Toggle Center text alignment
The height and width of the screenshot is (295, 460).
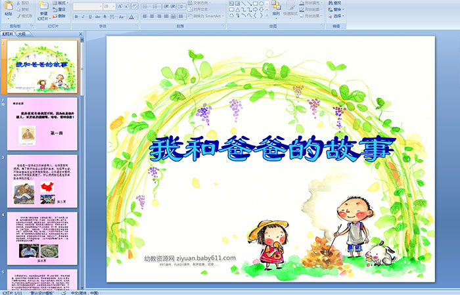click(x=152, y=16)
